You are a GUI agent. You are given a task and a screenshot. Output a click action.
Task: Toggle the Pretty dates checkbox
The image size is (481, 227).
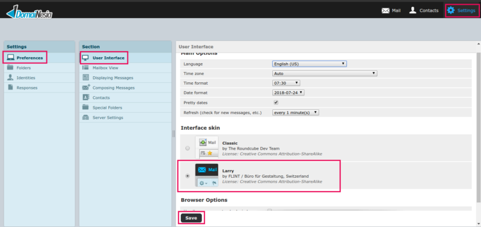pos(275,102)
